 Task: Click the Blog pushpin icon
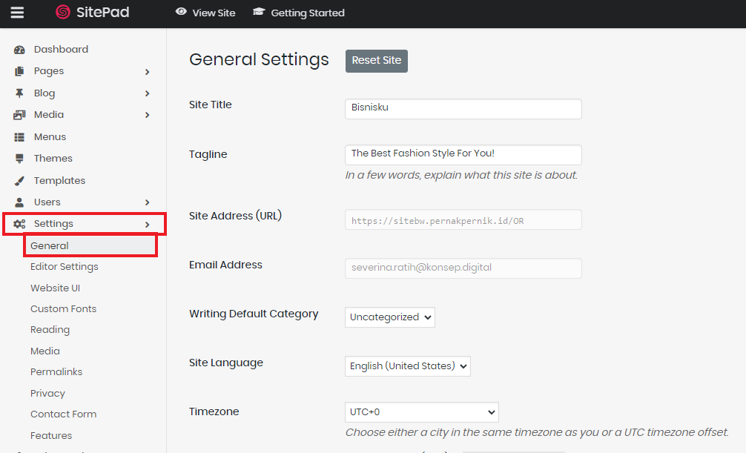coord(20,93)
